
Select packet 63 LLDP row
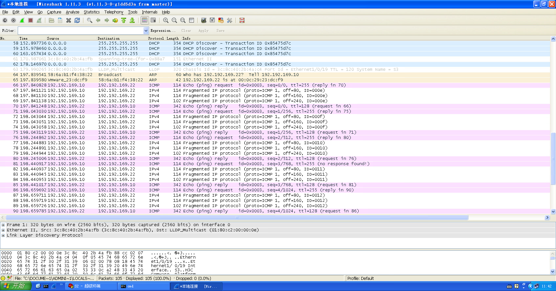(275, 69)
